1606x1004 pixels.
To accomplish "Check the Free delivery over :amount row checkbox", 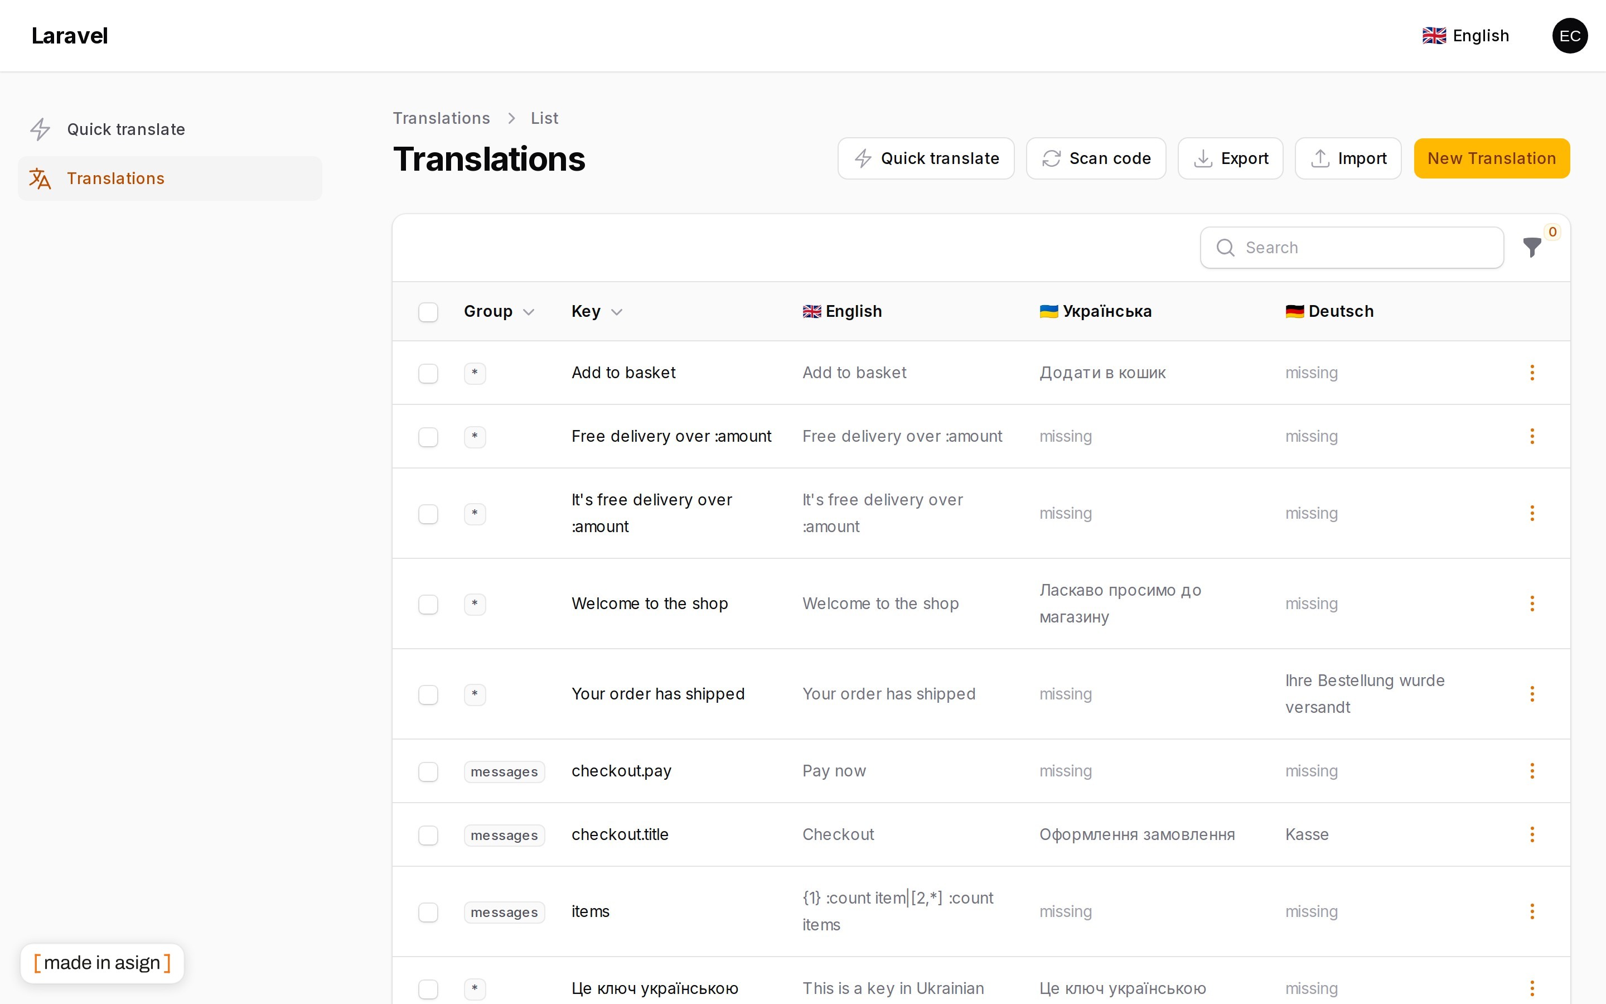I will click(428, 437).
